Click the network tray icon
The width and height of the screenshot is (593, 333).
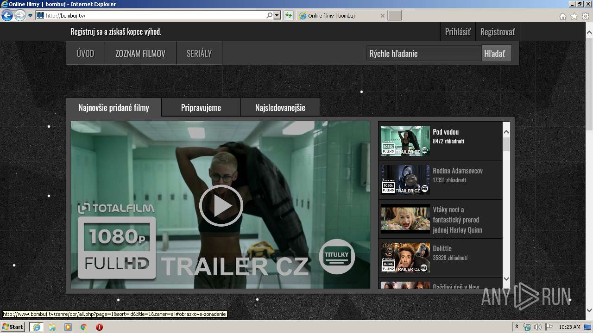click(527, 327)
